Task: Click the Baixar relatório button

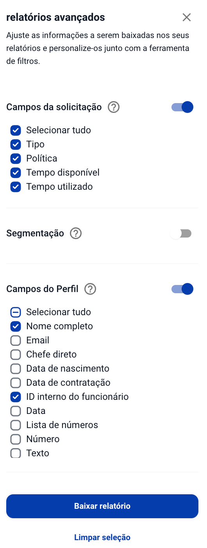Action: (x=102, y=506)
